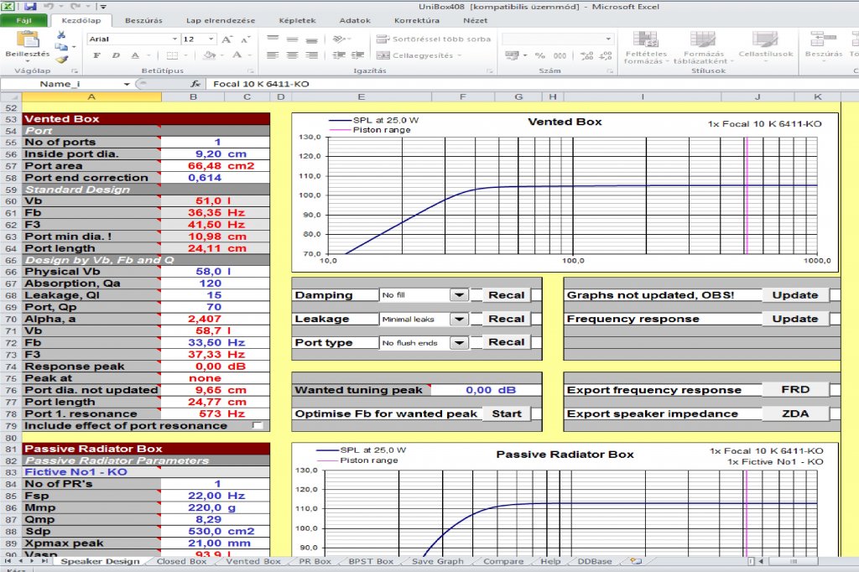The width and height of the screenshot is (859, 572).
Task: Click the text orientation icon
Action: pyautogui.click(x=339, y=39)
